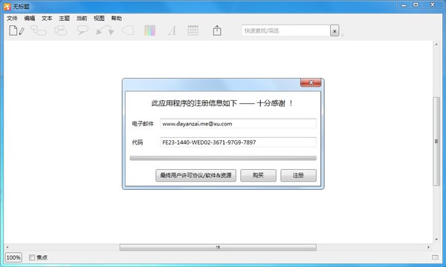Click the boundary shape icon

pyautogui.click(x=128, y=30)
